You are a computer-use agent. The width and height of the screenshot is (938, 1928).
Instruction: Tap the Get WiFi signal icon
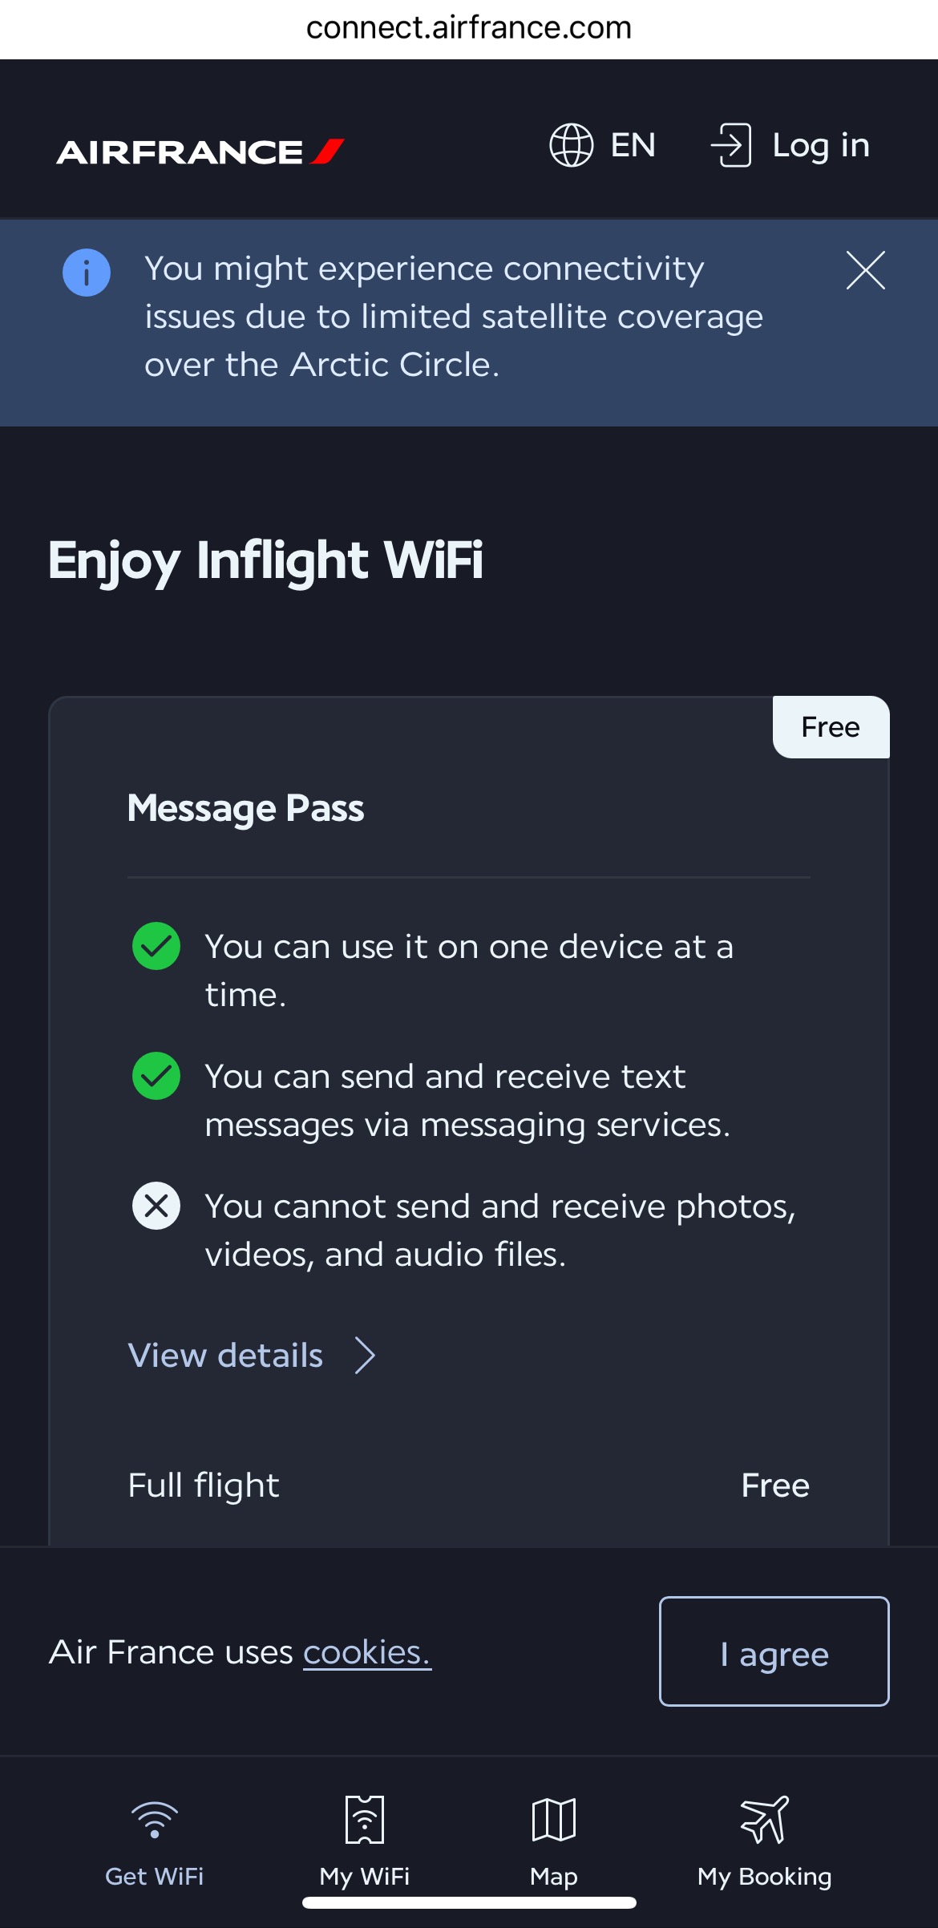[155, 1820]
